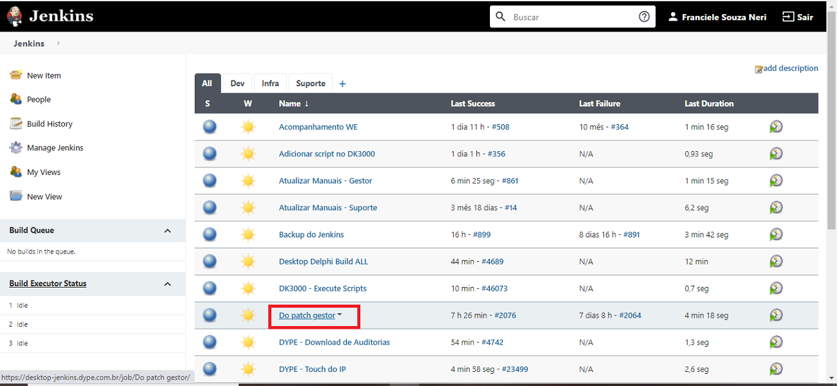This screenshot has height=386, width=838.
Task: Click the People icon in the sidebar
Action: coord(15,99)
